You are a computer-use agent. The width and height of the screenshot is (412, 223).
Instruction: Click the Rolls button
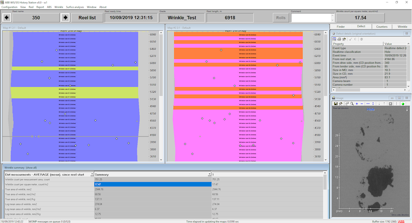[281, 18]
